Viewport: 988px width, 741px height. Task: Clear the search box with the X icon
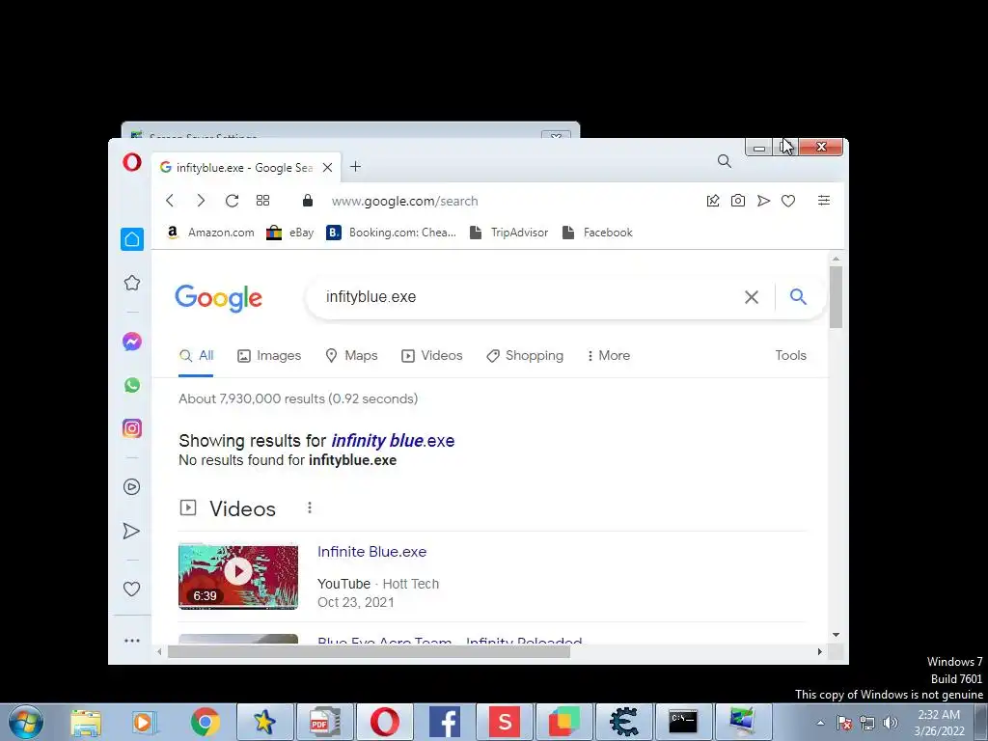pyautogui.click(x=751, y=297)
